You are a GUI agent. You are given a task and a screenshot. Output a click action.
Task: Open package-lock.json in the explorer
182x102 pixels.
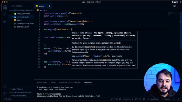25,24
